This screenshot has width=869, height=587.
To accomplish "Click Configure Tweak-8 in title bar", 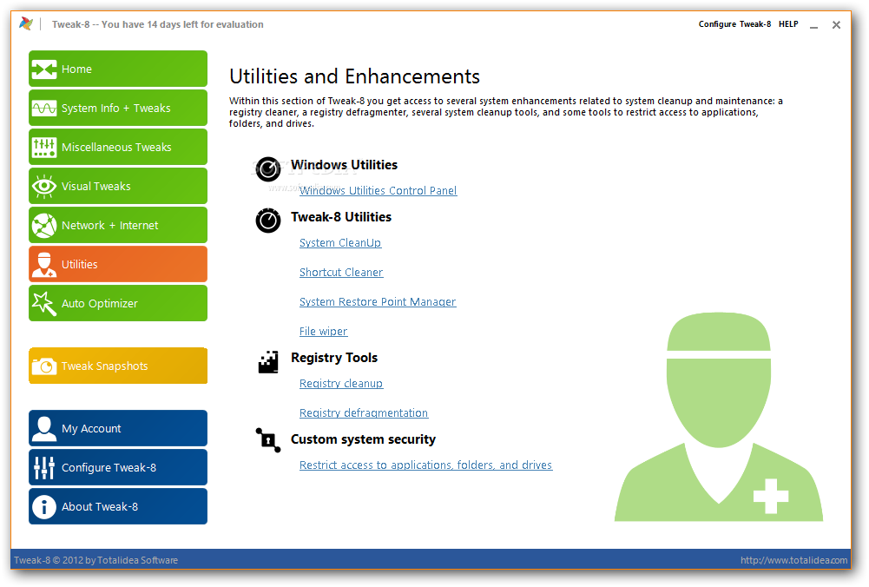I will [x=734, y=24].
